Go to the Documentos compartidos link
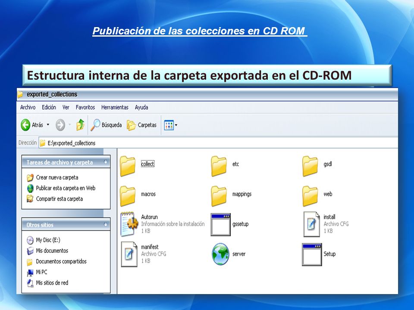 point(61,261)
